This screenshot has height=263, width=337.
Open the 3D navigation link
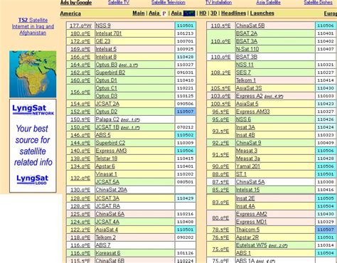[213, 14]
